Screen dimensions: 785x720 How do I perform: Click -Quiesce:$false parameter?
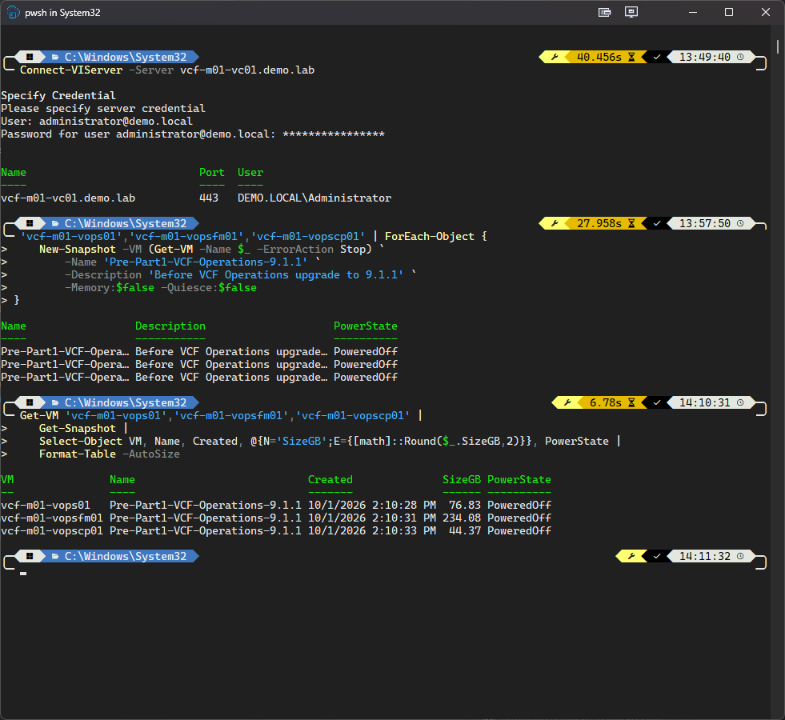coord(209,288)
